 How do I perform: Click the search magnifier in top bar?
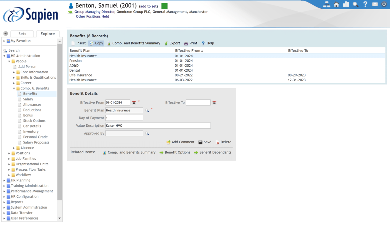click(355, 4)
